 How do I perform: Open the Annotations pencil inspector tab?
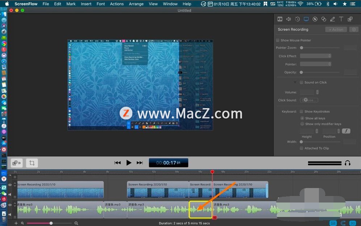tap(332, 19)
